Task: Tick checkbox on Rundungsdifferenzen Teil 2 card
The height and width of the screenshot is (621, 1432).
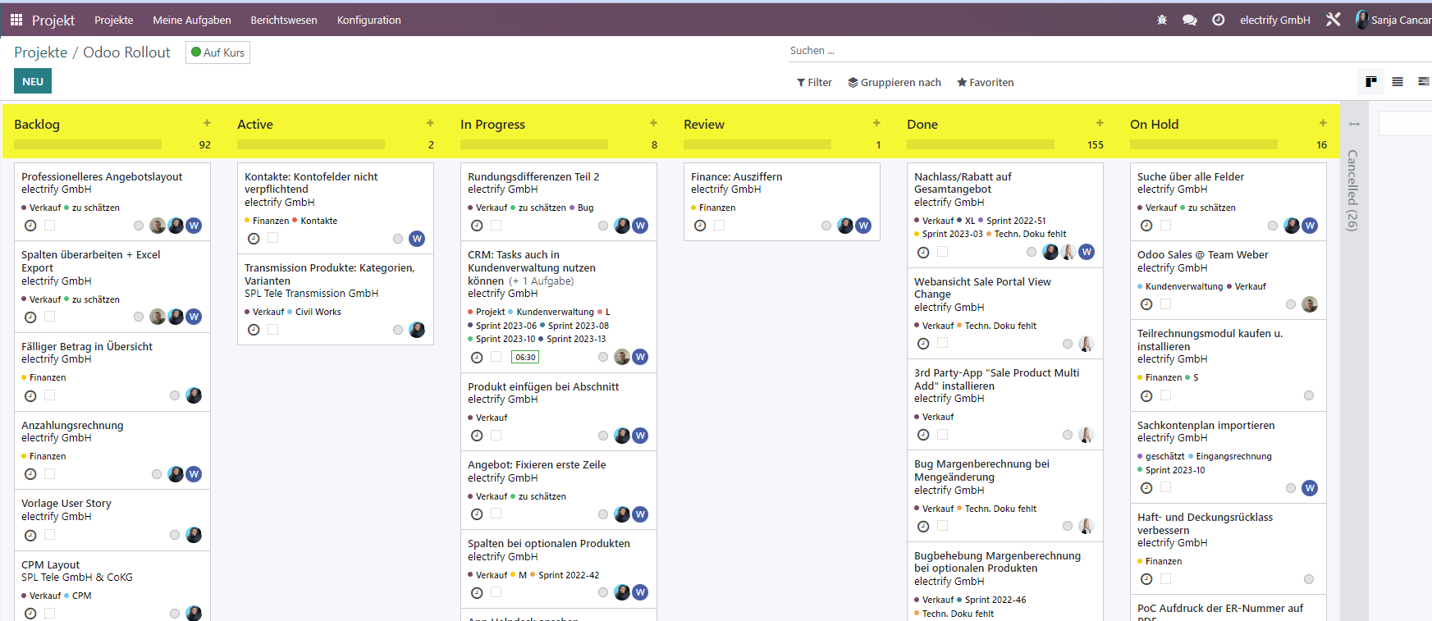Action: 496,226
